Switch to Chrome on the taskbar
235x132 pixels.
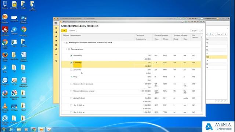point(34,129)
